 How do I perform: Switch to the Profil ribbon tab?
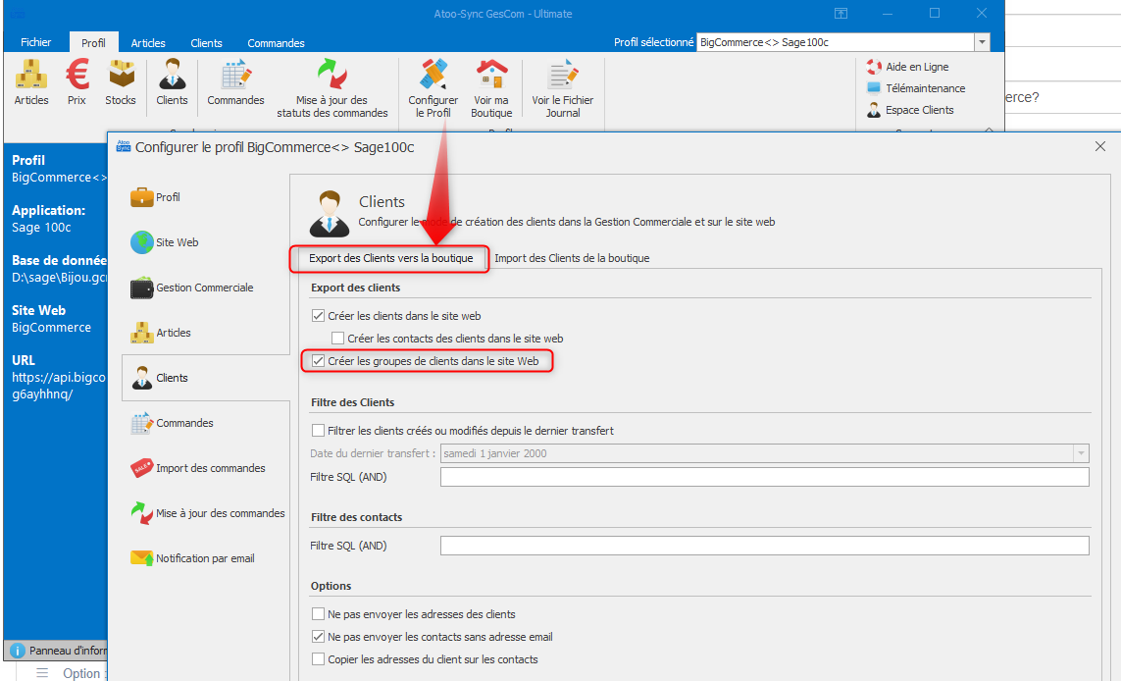pyautogui.click(x=93, y=43)
